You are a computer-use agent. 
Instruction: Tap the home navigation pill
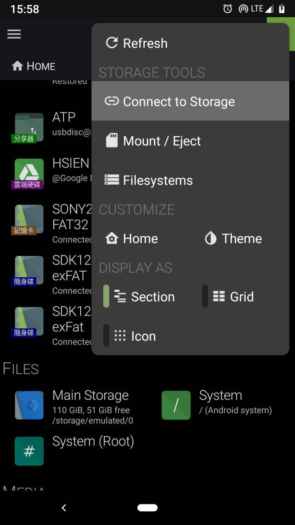147,508
